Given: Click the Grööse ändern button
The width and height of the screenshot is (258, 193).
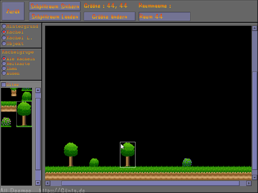Looking at the screenshot, I should (x=110, y=16).
